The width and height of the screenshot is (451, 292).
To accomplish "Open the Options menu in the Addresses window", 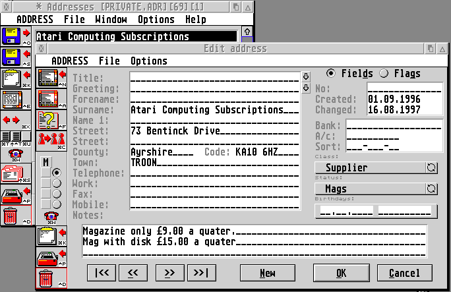I will click(x=156, y=20).
